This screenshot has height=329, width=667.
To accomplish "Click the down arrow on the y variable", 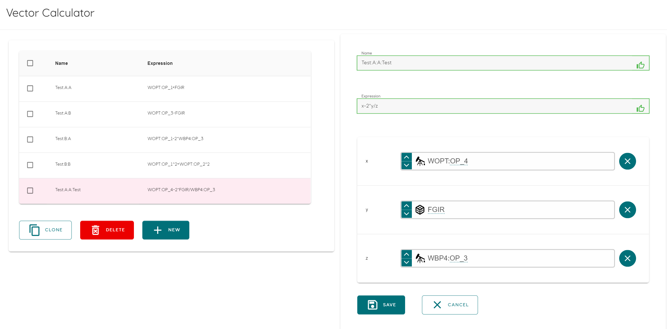I will click(x=407, y=214).
